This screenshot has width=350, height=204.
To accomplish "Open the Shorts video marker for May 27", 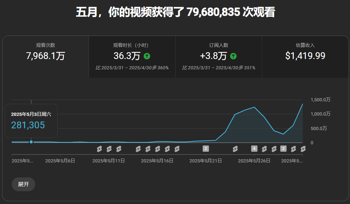I will click(x=264, y=149).
